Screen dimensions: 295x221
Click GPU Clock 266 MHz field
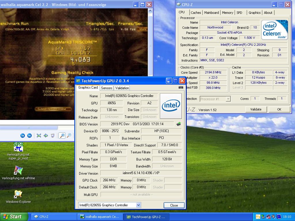109,180
